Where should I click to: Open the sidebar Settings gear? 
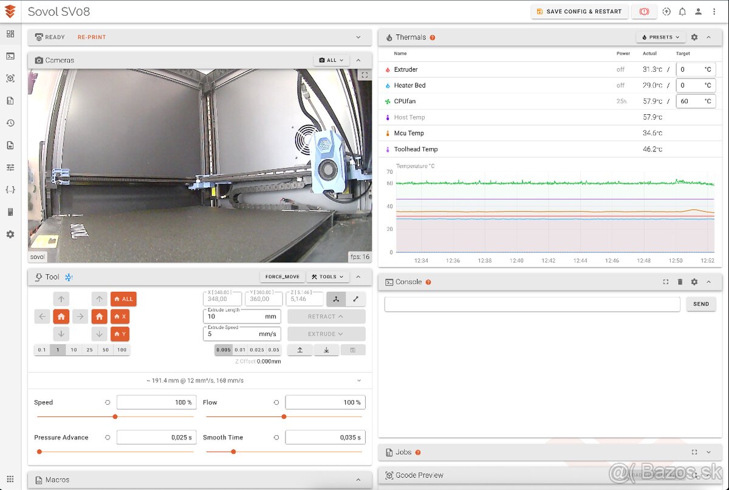click(x=10, y=234)
